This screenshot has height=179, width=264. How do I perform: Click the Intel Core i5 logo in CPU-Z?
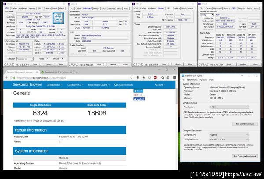(x=58, y=18)
